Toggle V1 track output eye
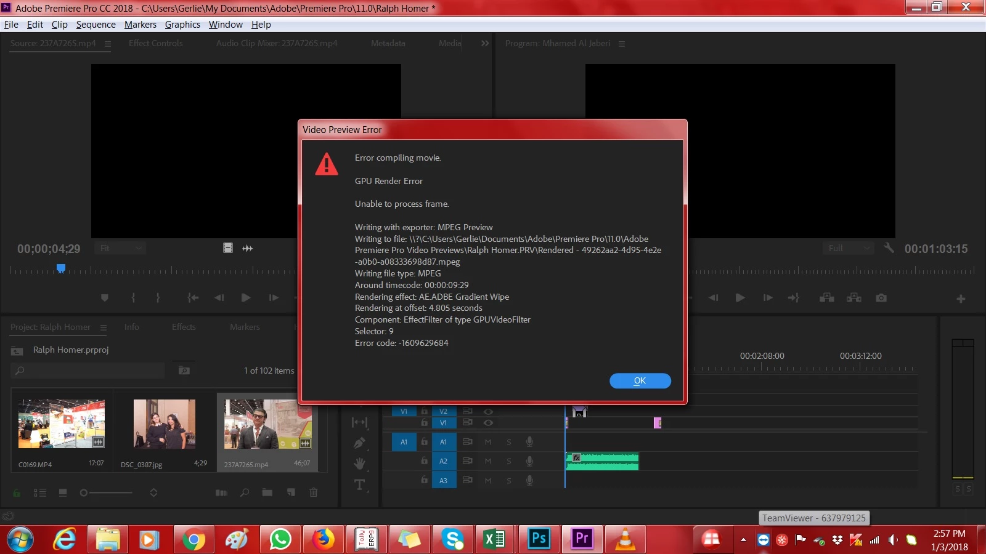986x554 pixels. point(488,423)
